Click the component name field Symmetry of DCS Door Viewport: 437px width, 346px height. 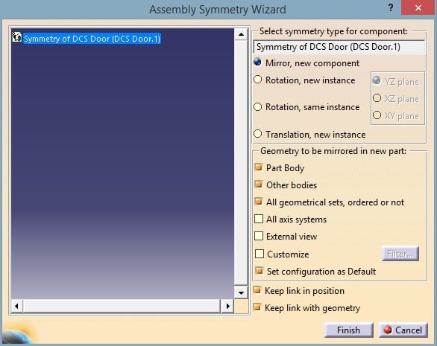coord(339,47)
